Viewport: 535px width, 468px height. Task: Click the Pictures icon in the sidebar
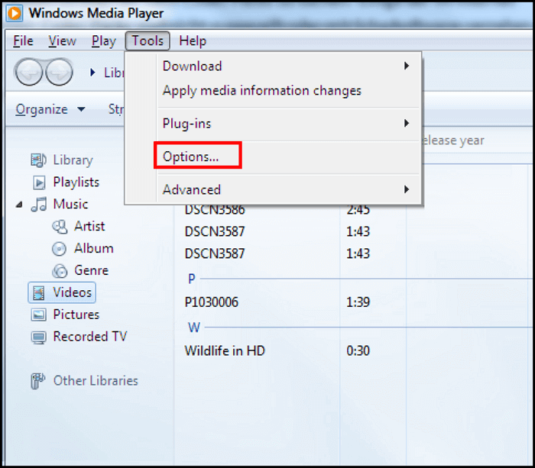pyautogui.click(x=38, y=315)
